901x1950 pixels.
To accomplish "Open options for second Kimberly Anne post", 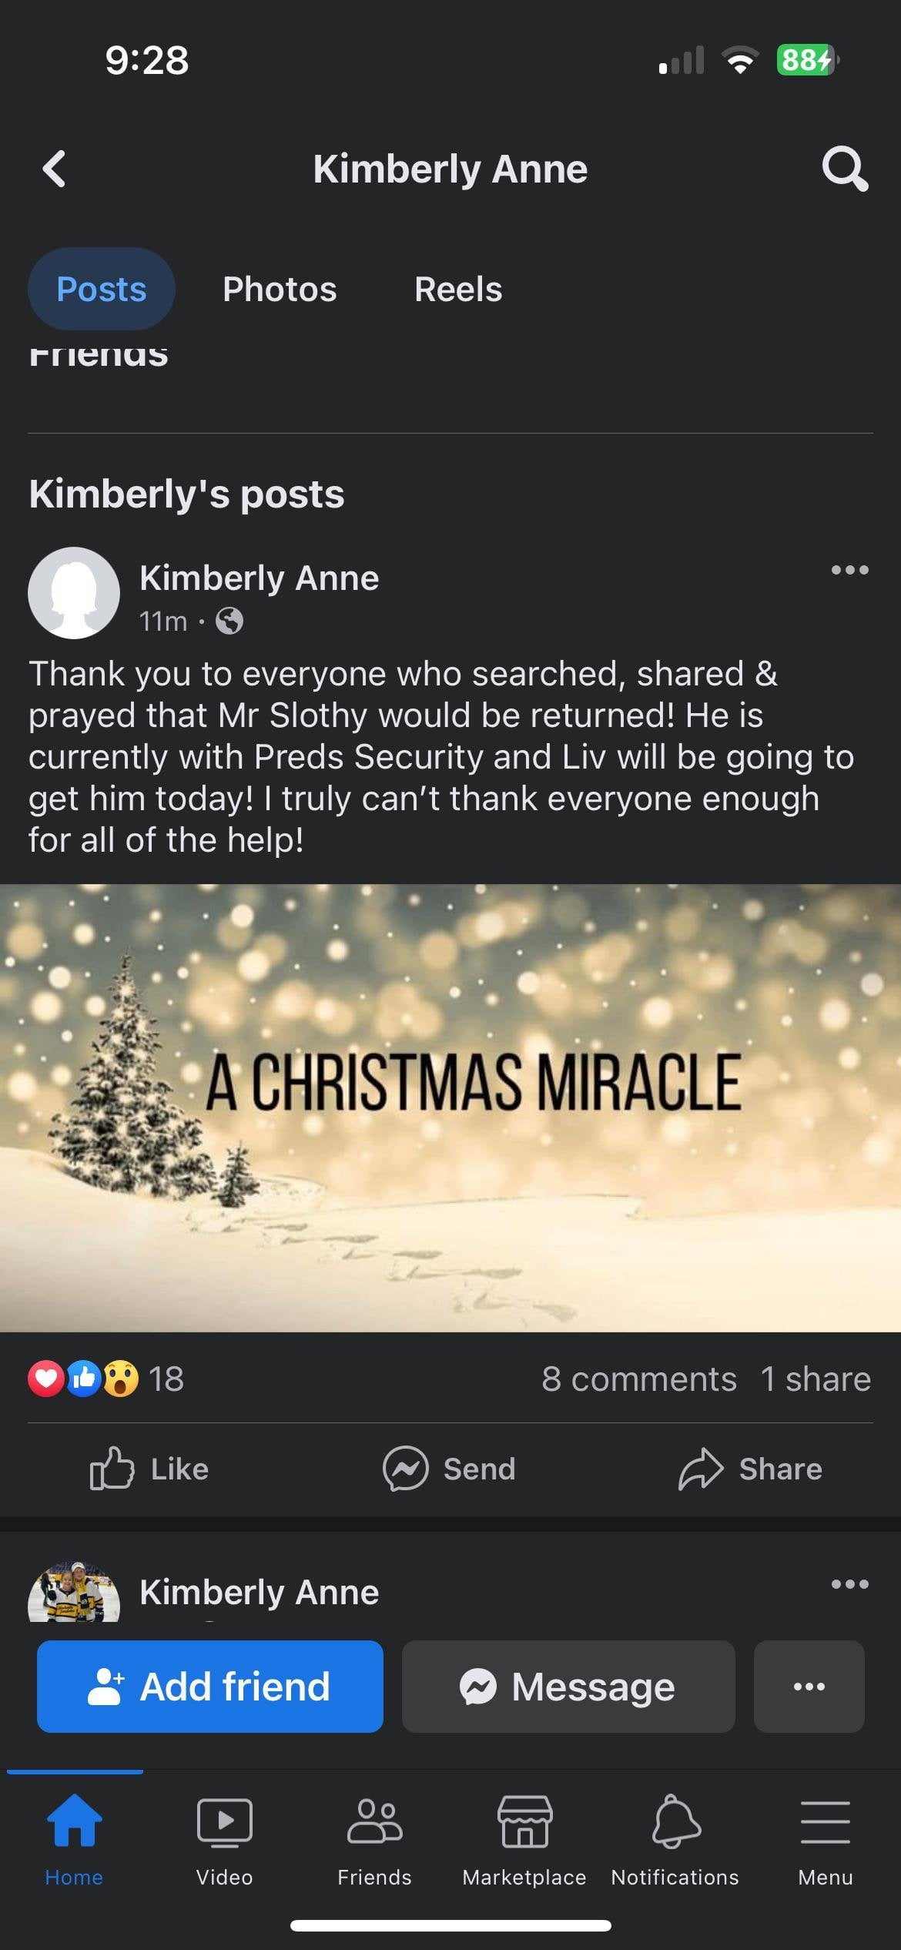I will [849, 1585].
